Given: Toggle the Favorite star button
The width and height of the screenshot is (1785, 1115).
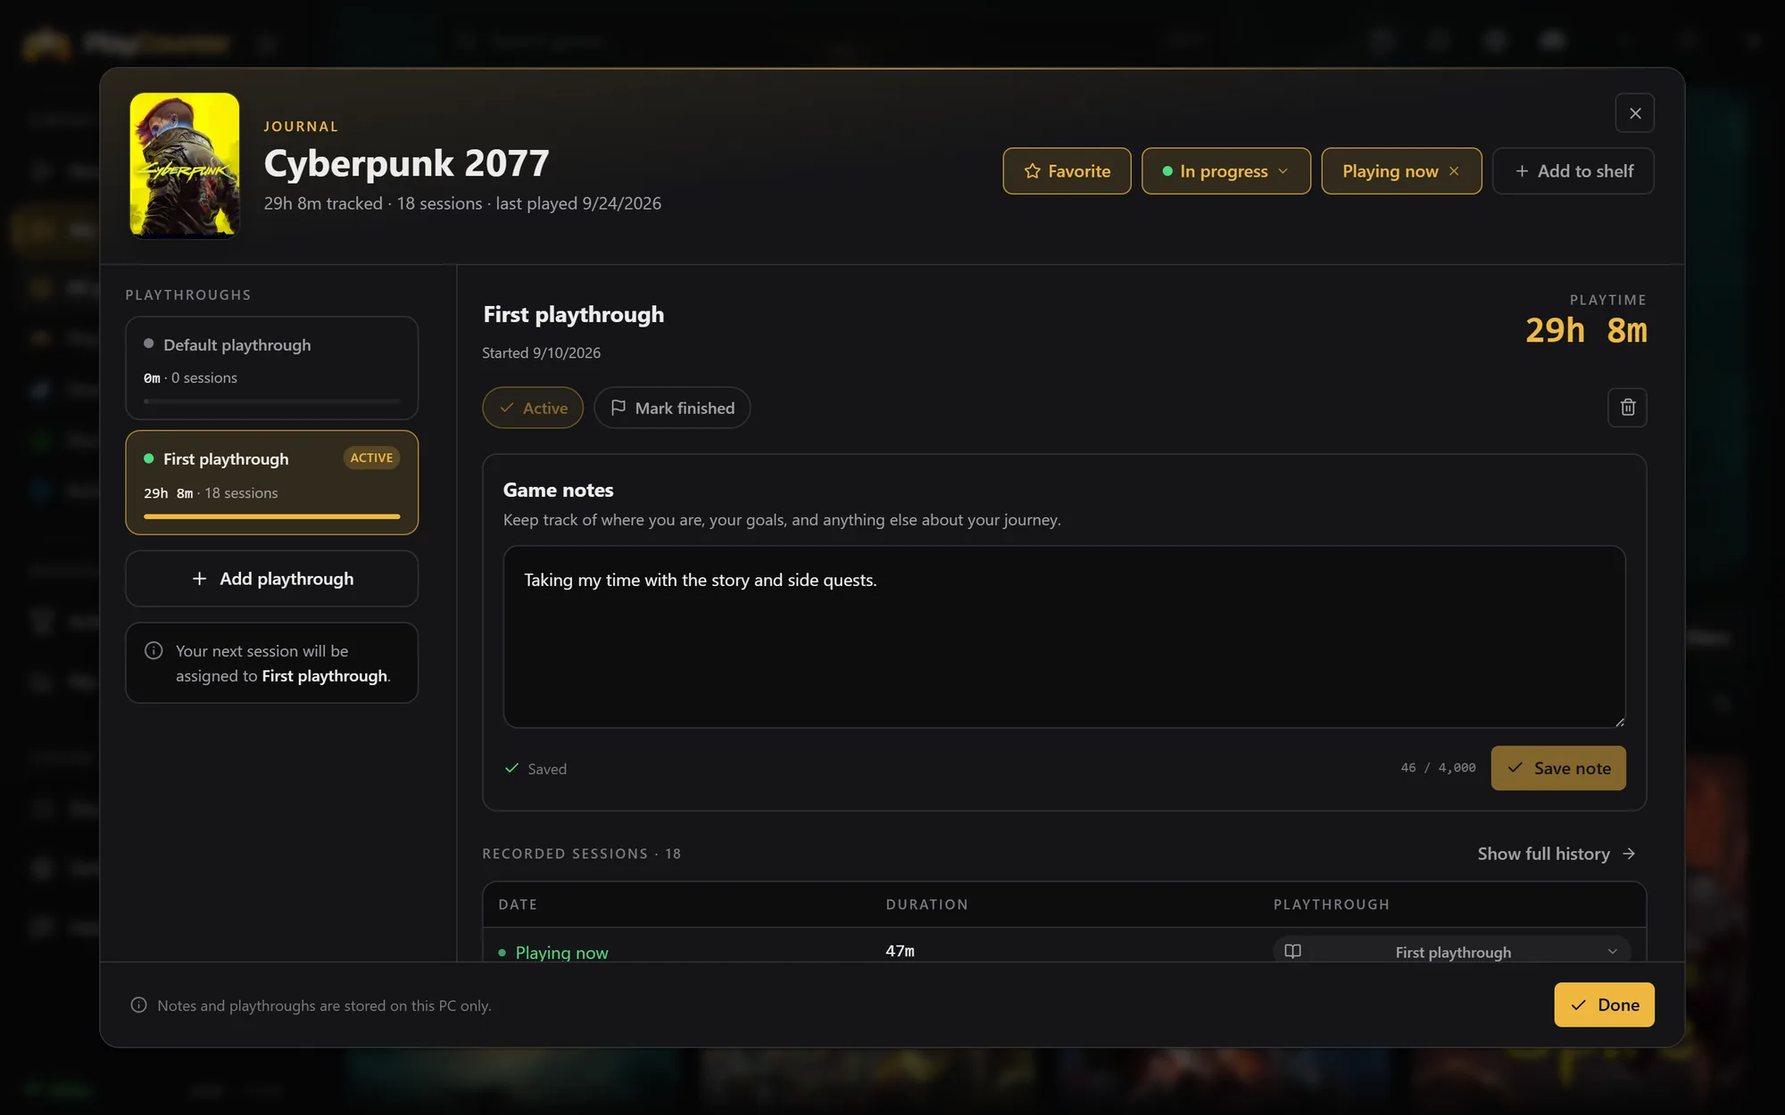Looking at the screenshot, I should (1067, 171).
